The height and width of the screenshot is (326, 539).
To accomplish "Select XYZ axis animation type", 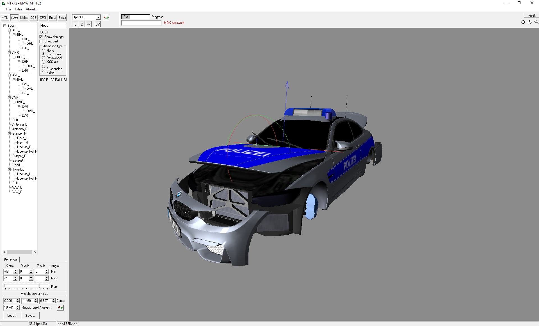I will pyautogui.click(x=44, y=62).
